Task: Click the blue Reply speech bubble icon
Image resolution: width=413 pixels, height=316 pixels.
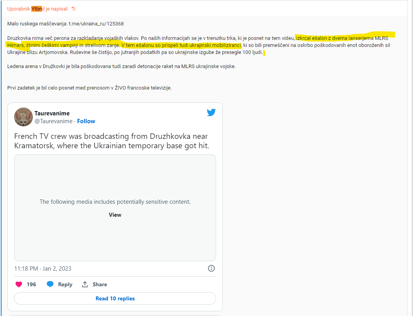Action: pos(50,284)
